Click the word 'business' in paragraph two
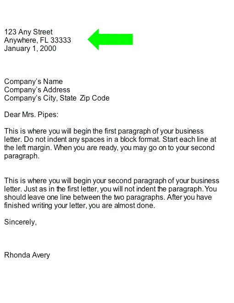Image resolution: width=234 pixels, height=303 pixels. pyautogui.click(x=205, y=181)
